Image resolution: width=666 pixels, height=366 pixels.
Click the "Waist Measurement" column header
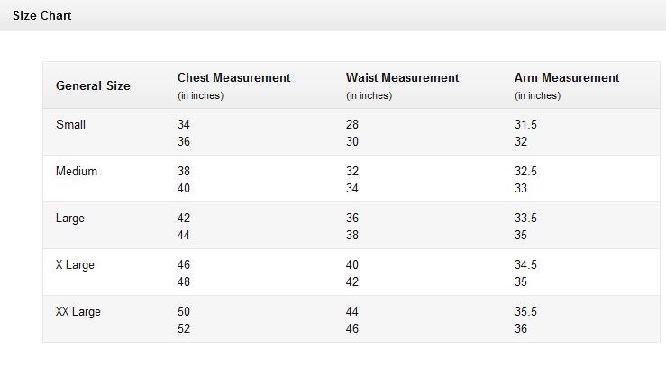pos(402,78)
